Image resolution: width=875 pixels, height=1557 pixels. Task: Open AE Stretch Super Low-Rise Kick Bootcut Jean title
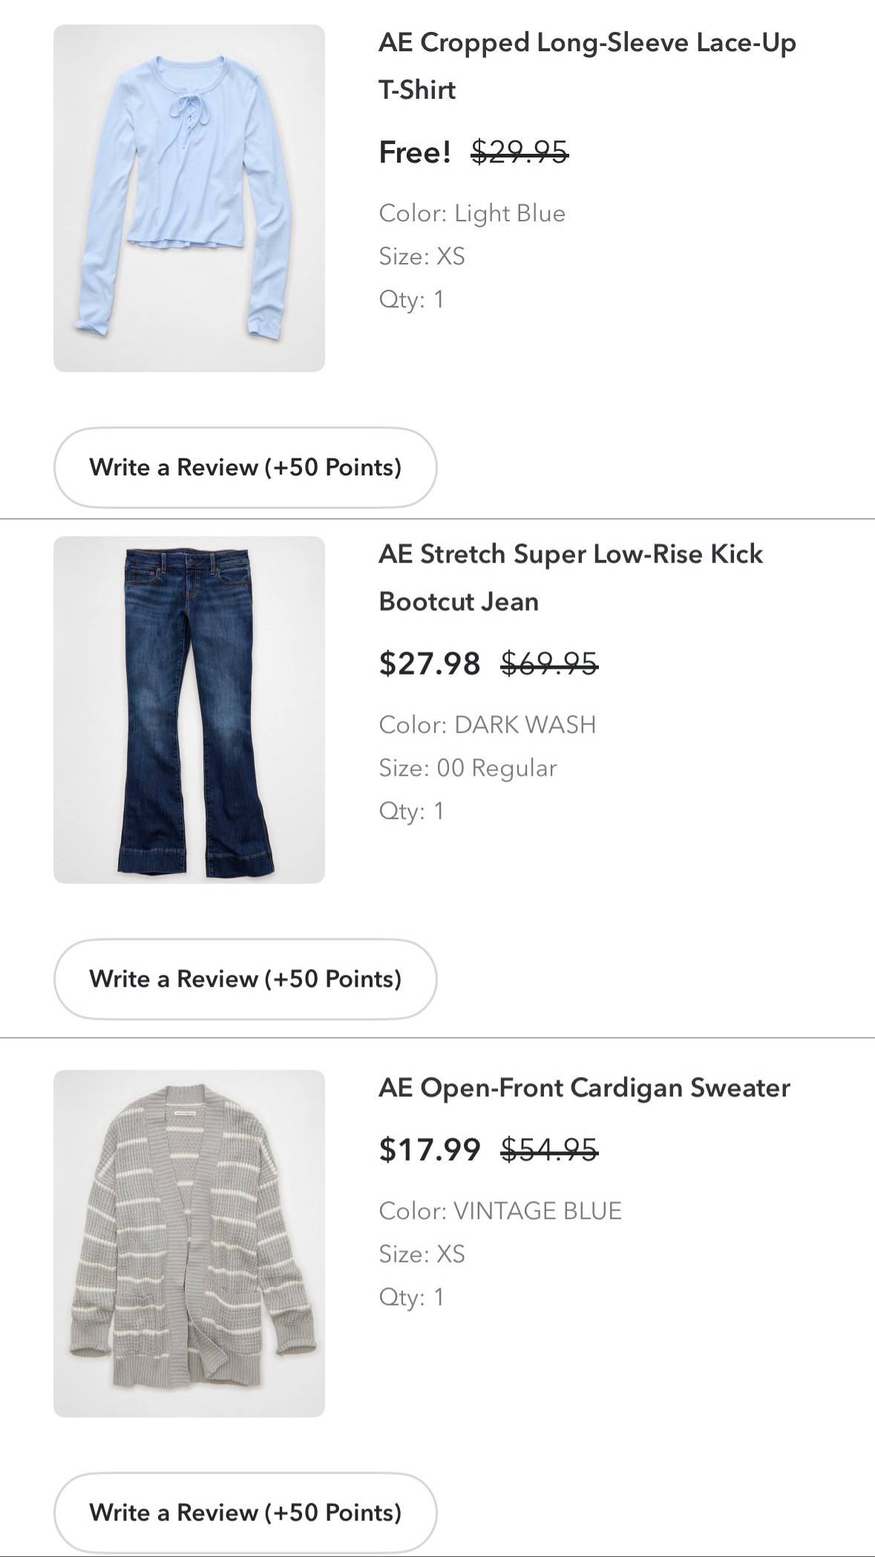click(571, 577)
